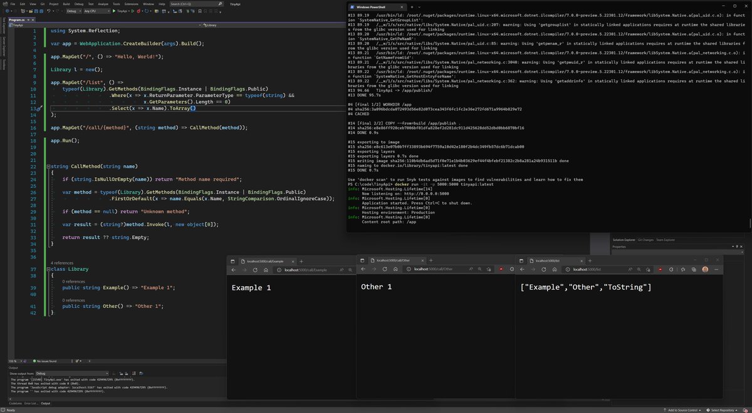Open the File menu in Visual Studio
The width and height of the screenshot is (752, 413).
click(13, 4)
